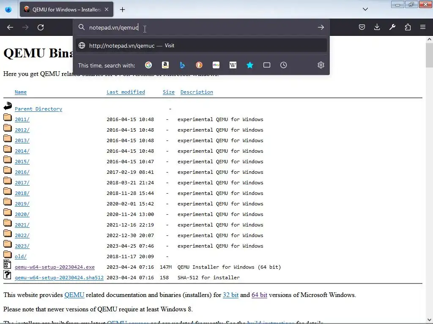Image resolution: width=433 pixels, height=324 pixels.
Task: Open Save to Pocket
Action: (362, 27)
